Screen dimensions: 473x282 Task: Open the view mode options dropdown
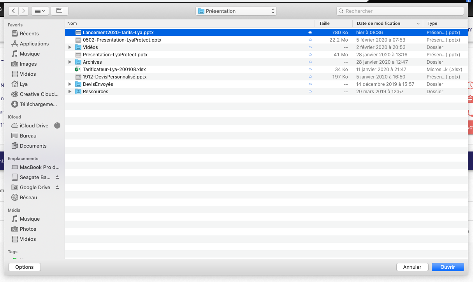pyautogui.click(x=40, y=11)
